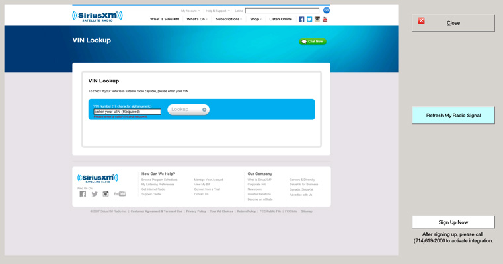The height and width of the screenshot is (264, 503).
Task: Open Sitemap link
Action: [x=307, y=211]
